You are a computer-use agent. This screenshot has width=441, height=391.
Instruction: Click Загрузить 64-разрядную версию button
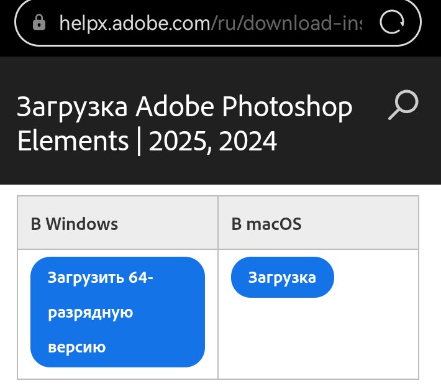pos(117,312)
